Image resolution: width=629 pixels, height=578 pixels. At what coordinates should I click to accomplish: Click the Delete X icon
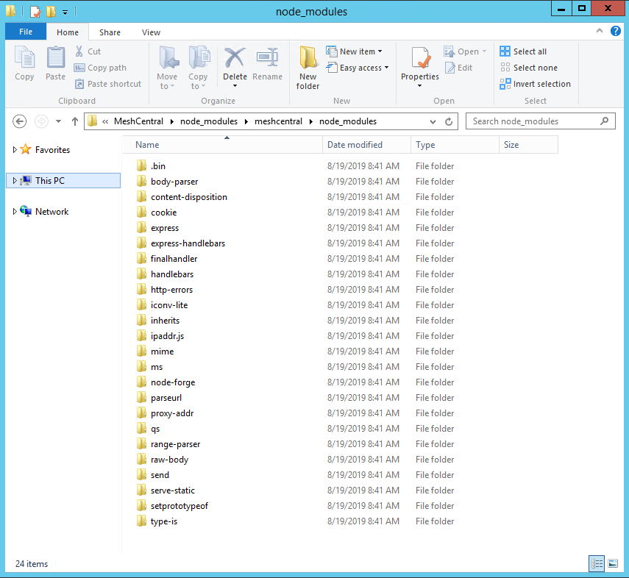pyautogui.click(x=235, y=58)
